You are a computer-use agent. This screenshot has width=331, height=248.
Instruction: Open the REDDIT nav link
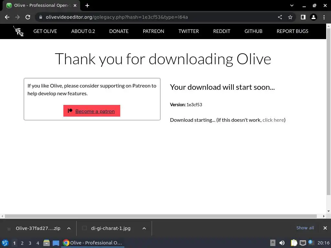click(222, 31)
